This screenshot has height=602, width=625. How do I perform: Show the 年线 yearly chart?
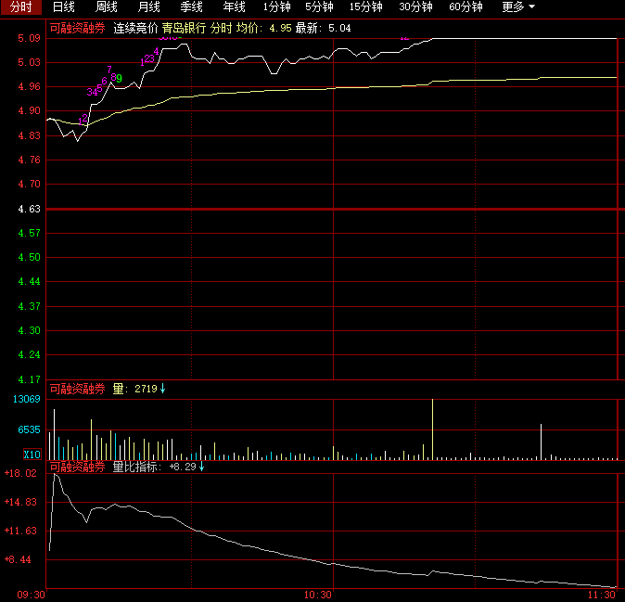pyautogui.click(x=234, y=7)
